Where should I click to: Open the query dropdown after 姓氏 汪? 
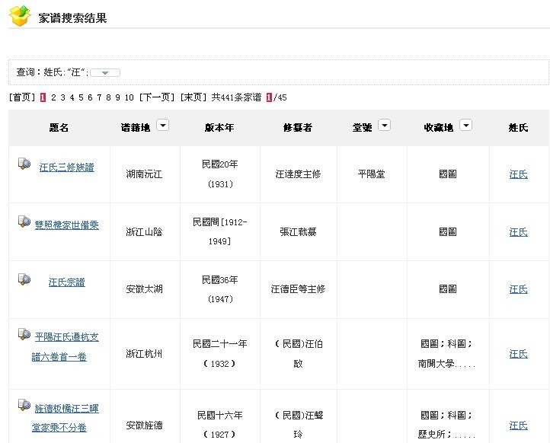(105, 72)
